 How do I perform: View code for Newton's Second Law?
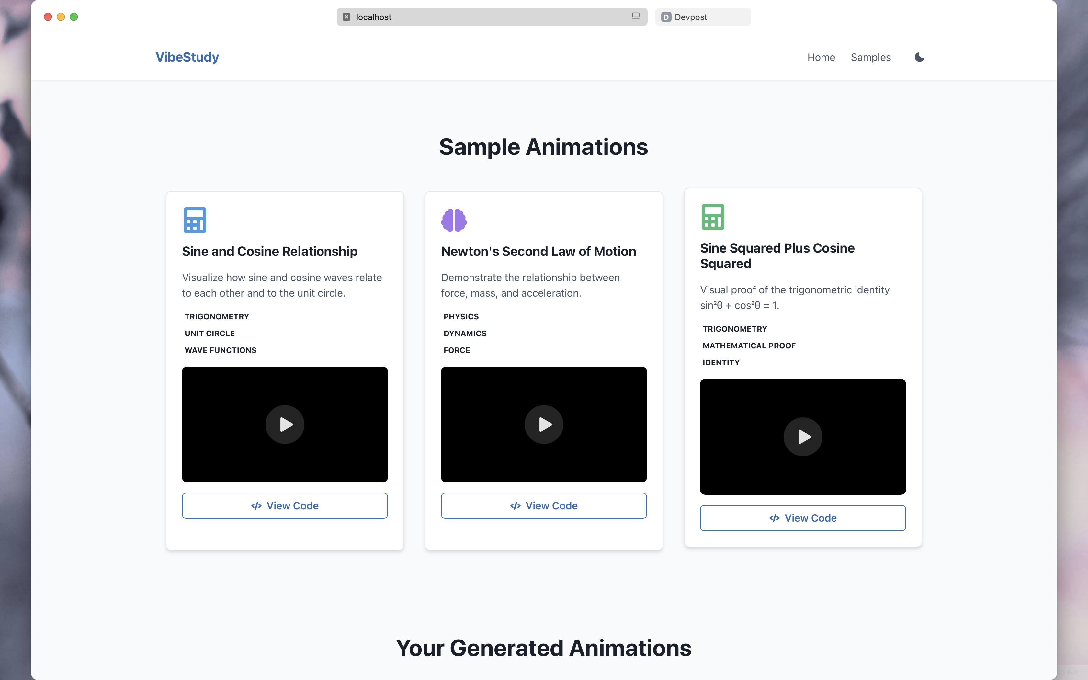click(x=544, y=505)
